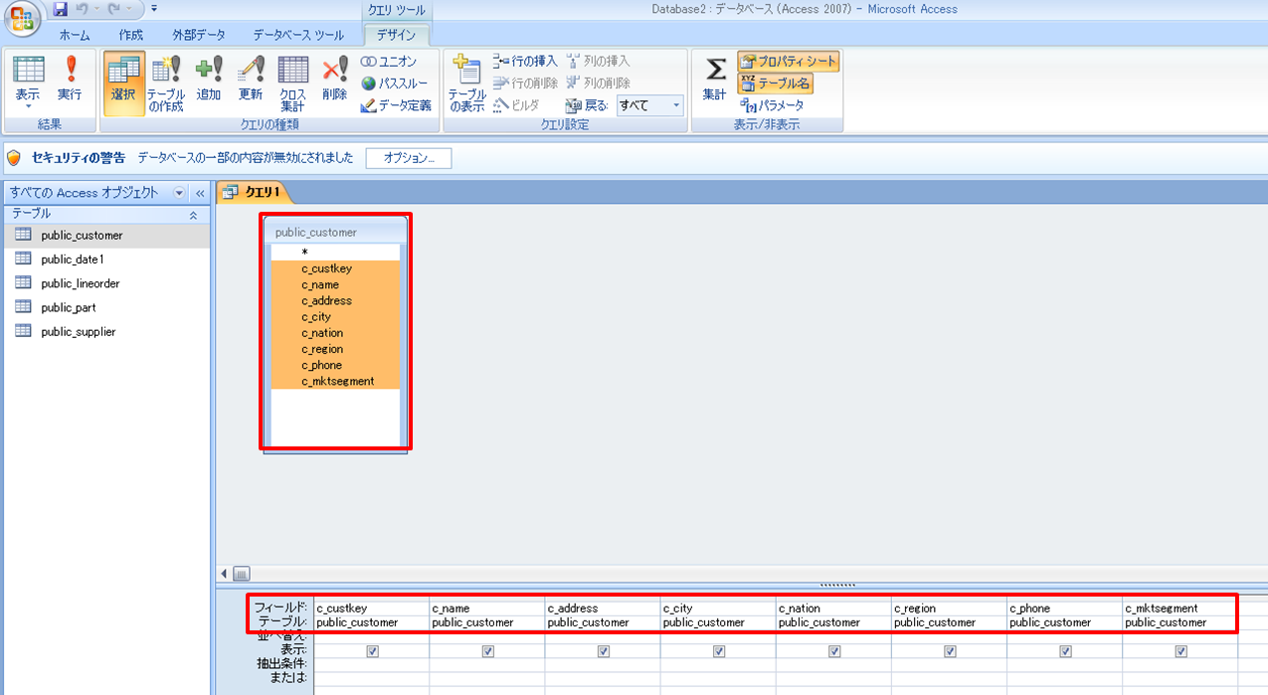
Task: Switch to the 外部データ ribbon tab
Action: (x=198, y=35)
